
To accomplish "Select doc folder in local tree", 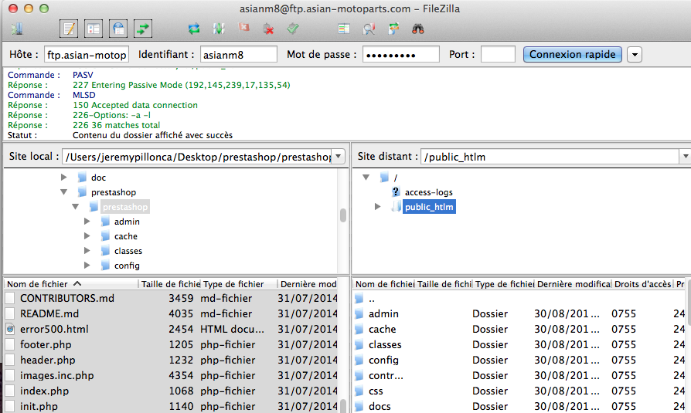I will click(x=98, y=178).
